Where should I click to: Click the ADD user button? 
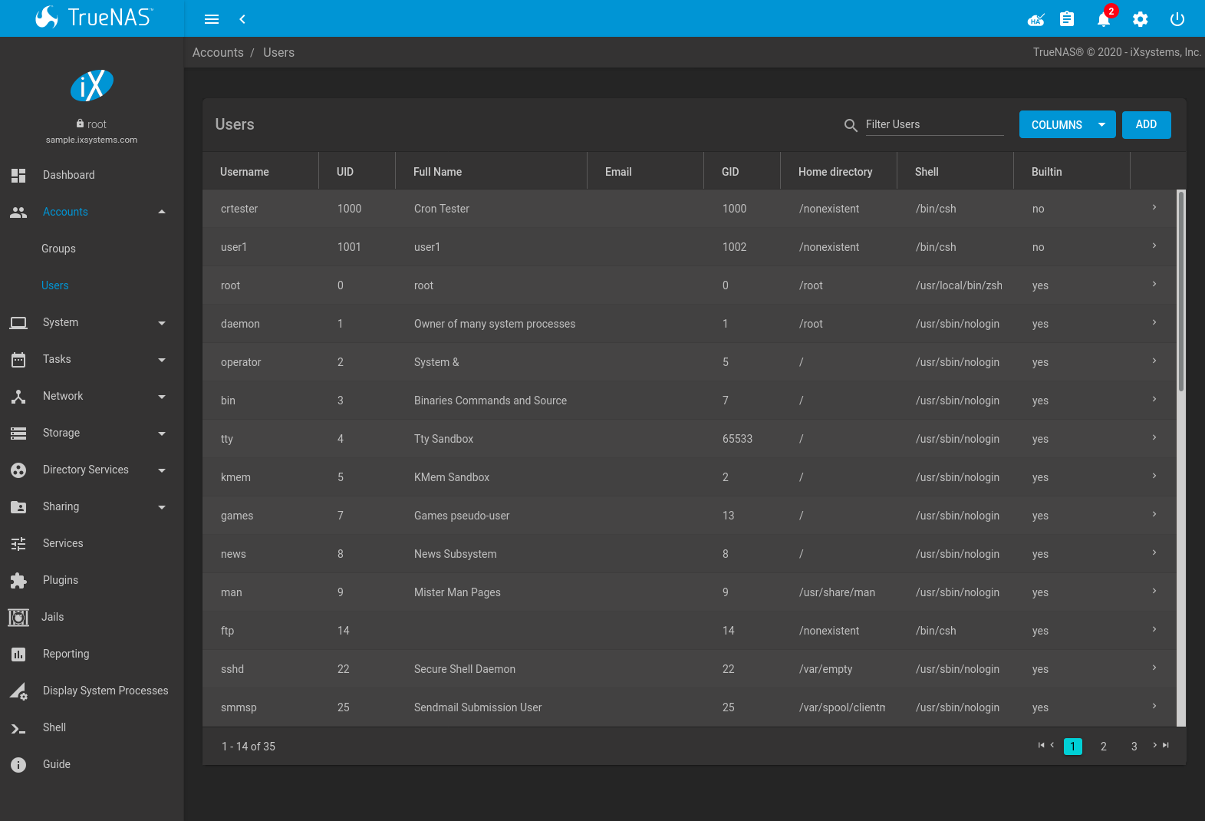pos(1146,125)
